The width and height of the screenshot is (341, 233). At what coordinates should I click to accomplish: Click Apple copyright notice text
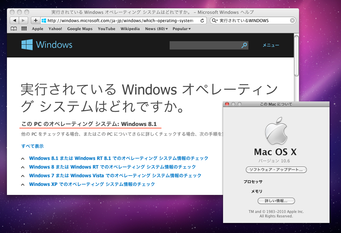[276, 214]
